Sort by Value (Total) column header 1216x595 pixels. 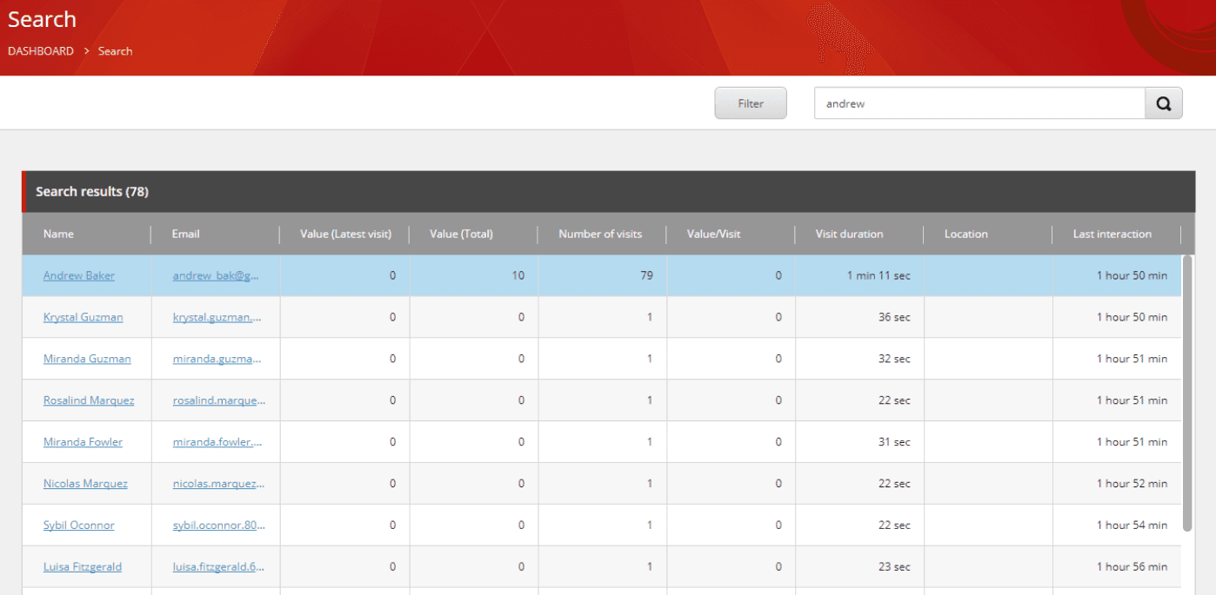[461, 234]
